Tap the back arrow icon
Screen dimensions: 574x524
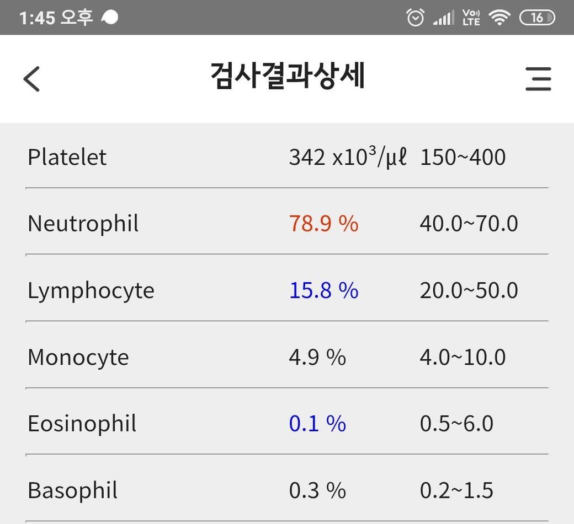32,79
